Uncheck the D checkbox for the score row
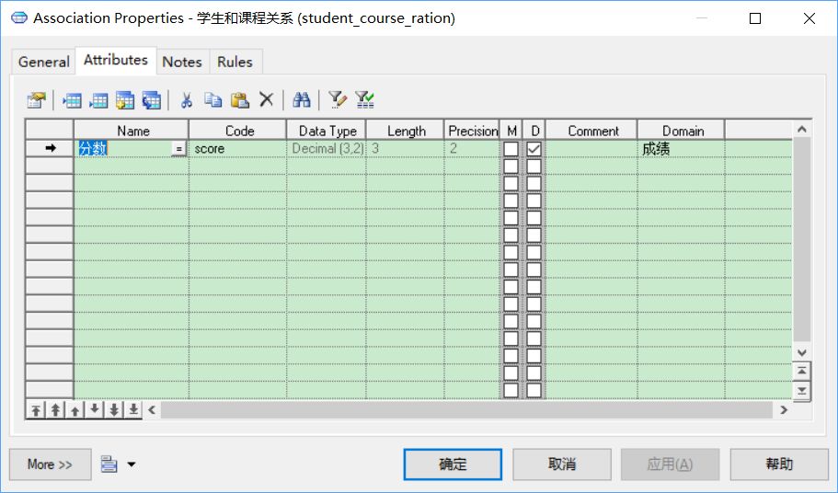Screen dimensions: 838x493 [534, 148]
